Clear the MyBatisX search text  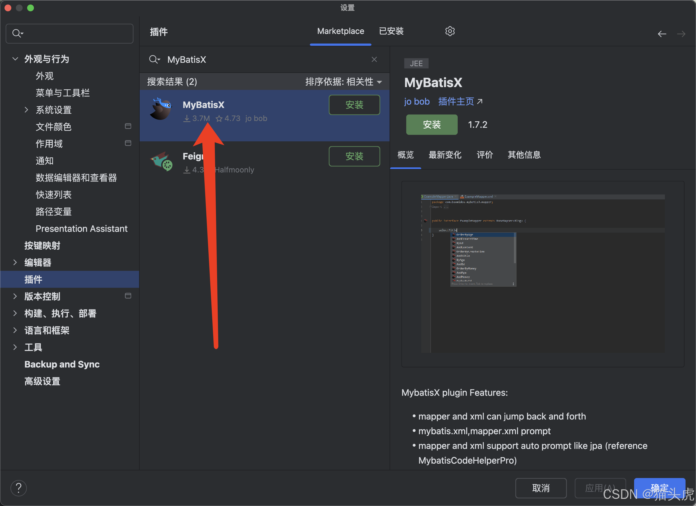click(374, 60)
